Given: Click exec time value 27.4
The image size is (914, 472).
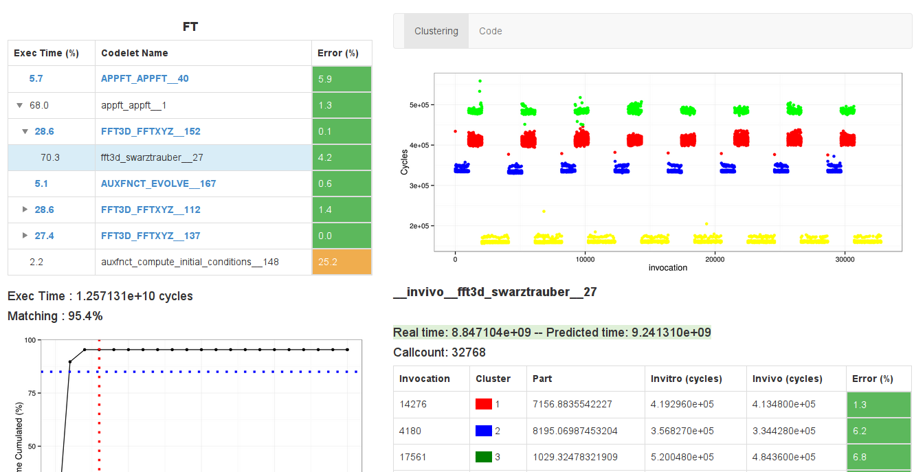Looking at the screenshot, I should pos(44,236).
